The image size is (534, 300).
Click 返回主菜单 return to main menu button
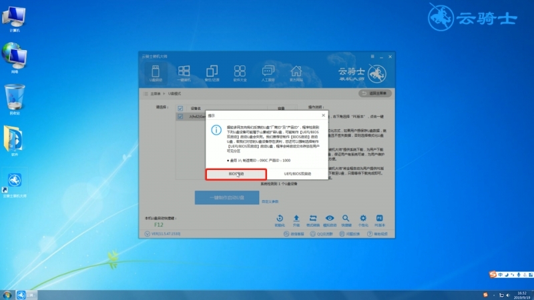[x=375, y=93]
